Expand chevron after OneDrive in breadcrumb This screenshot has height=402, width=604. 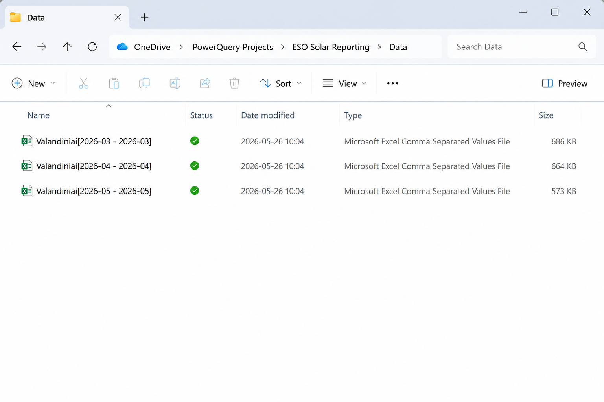[x=181, y=47]
